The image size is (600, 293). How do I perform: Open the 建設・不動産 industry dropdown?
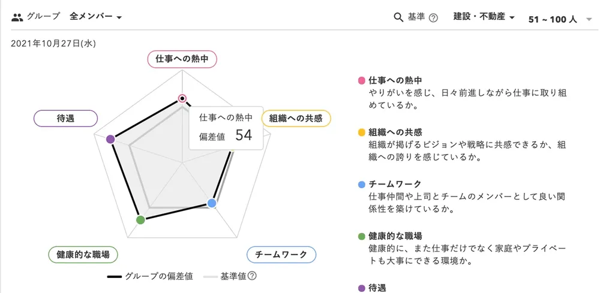tap(484, 17)
